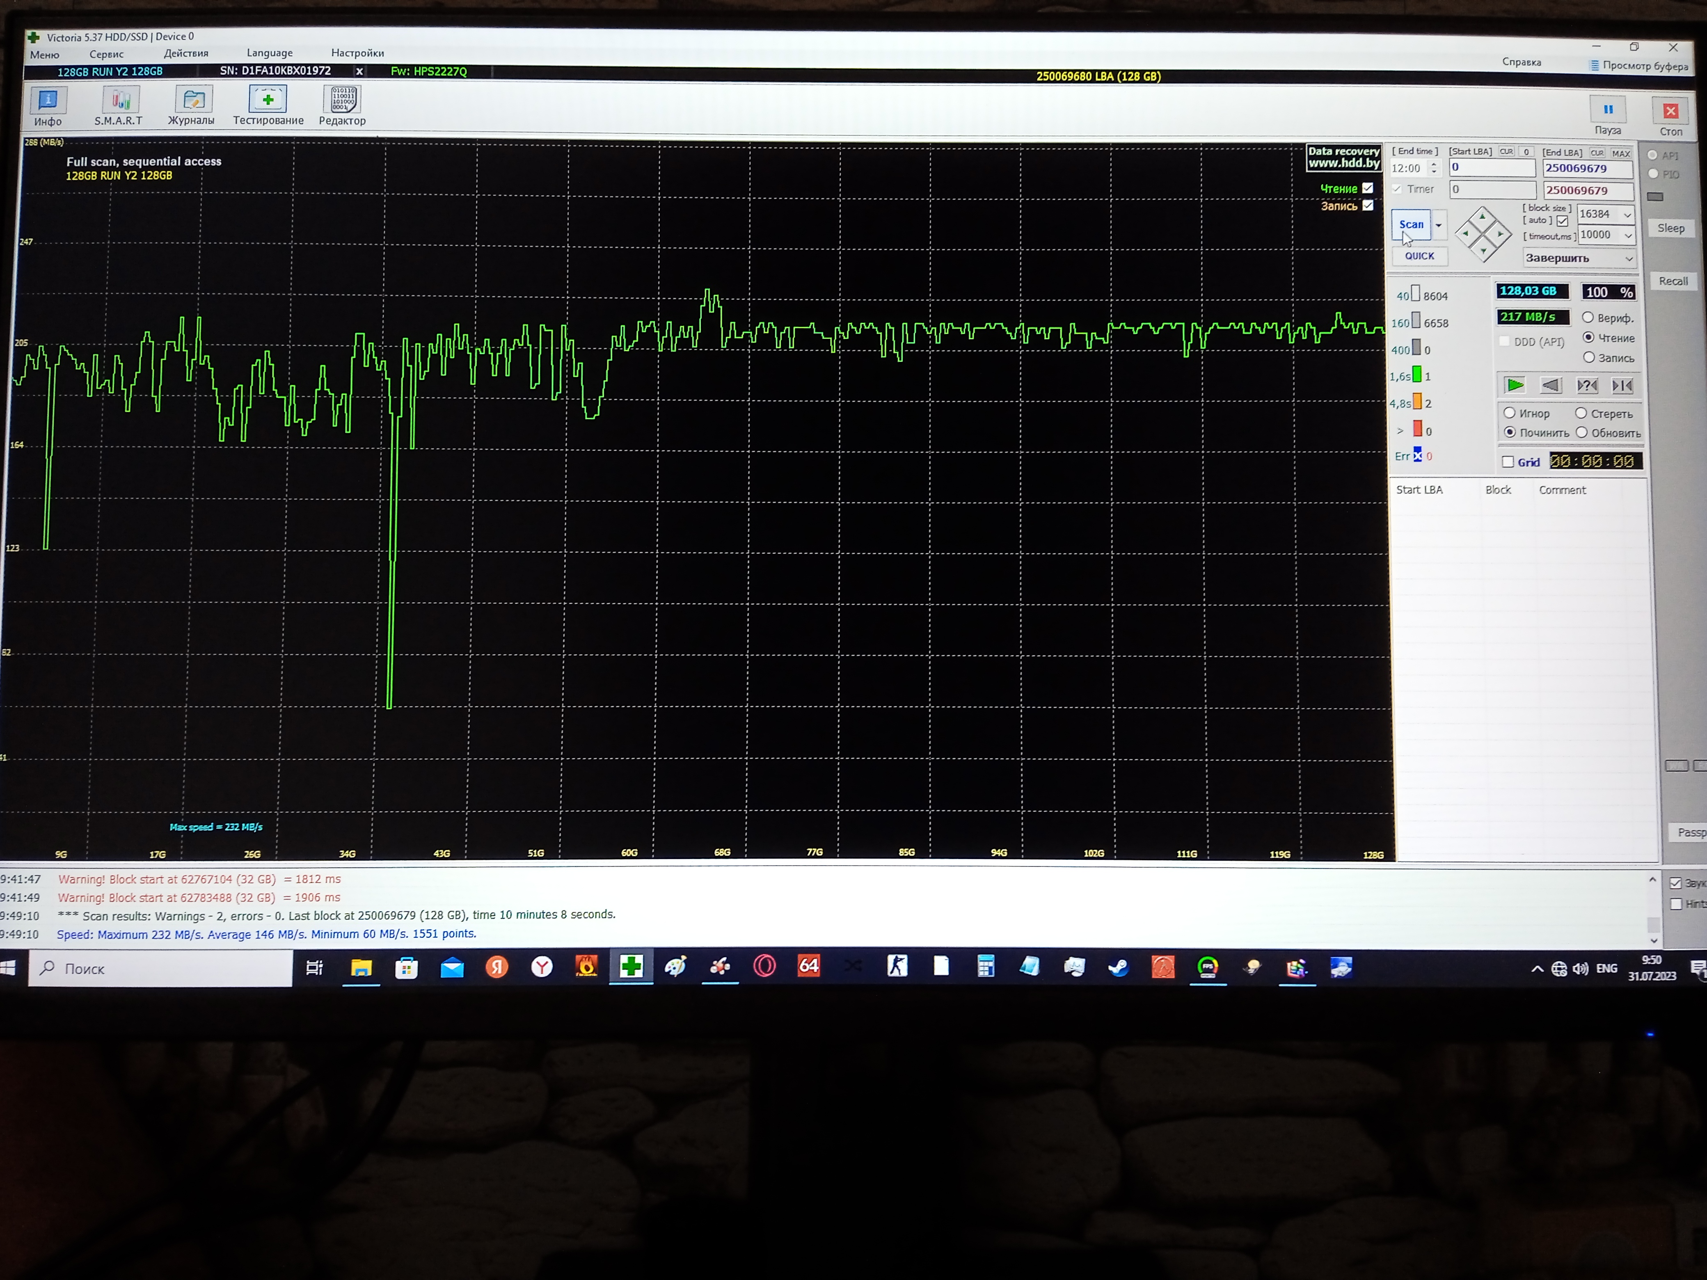The width and height of the screenshot is (1707, 1280).
Task: Click the Recall button
Action: point(1673,281)
